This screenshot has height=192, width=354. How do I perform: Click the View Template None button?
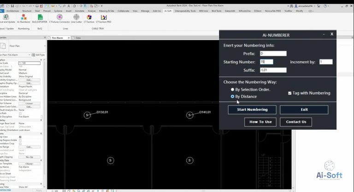point(29,163)
